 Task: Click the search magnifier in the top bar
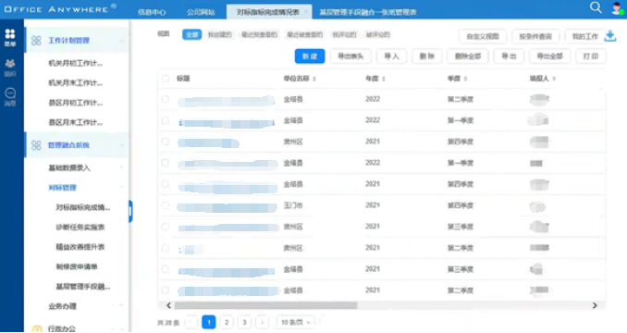coord(596,7)
